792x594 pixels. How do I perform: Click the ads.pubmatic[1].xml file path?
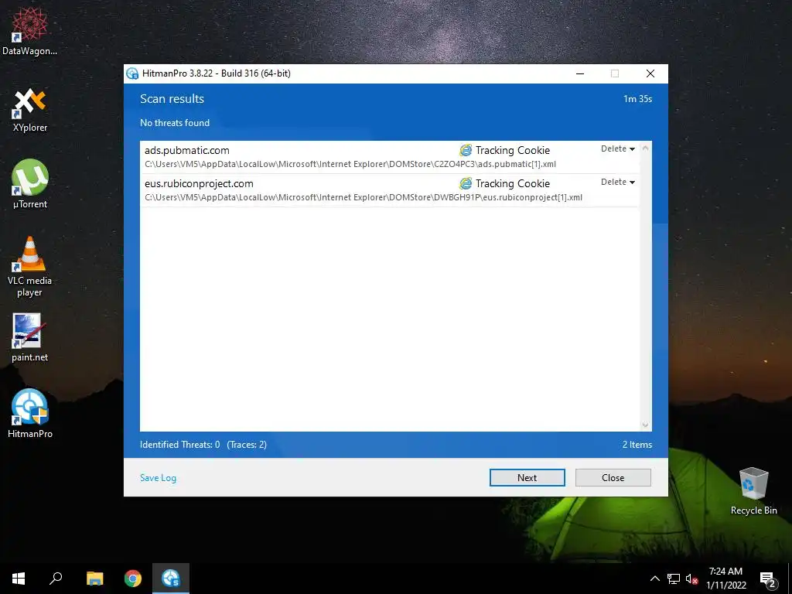(x=350, y=164)
